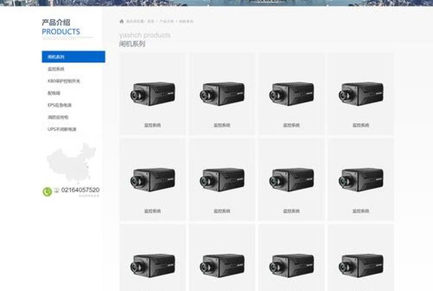
Task: Choose 配电箱 from the product sidebar
Action: pyautogui.click(x=54, y=93)
